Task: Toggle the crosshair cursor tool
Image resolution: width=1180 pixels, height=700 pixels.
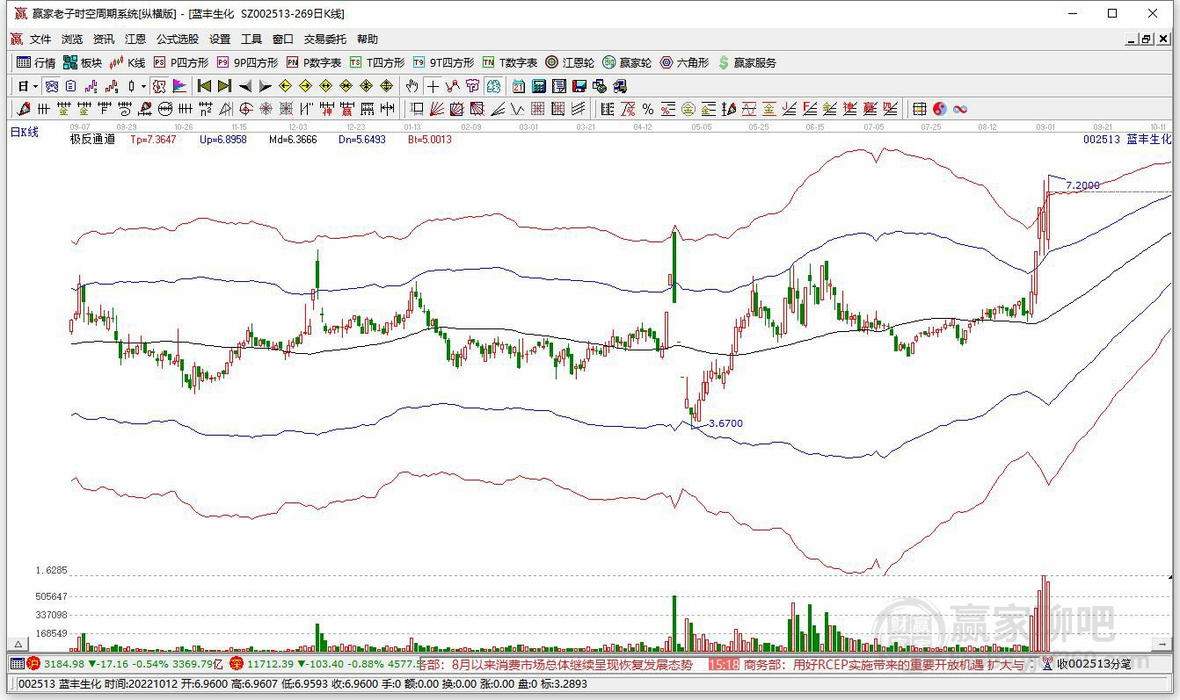Action: [432, 86]
